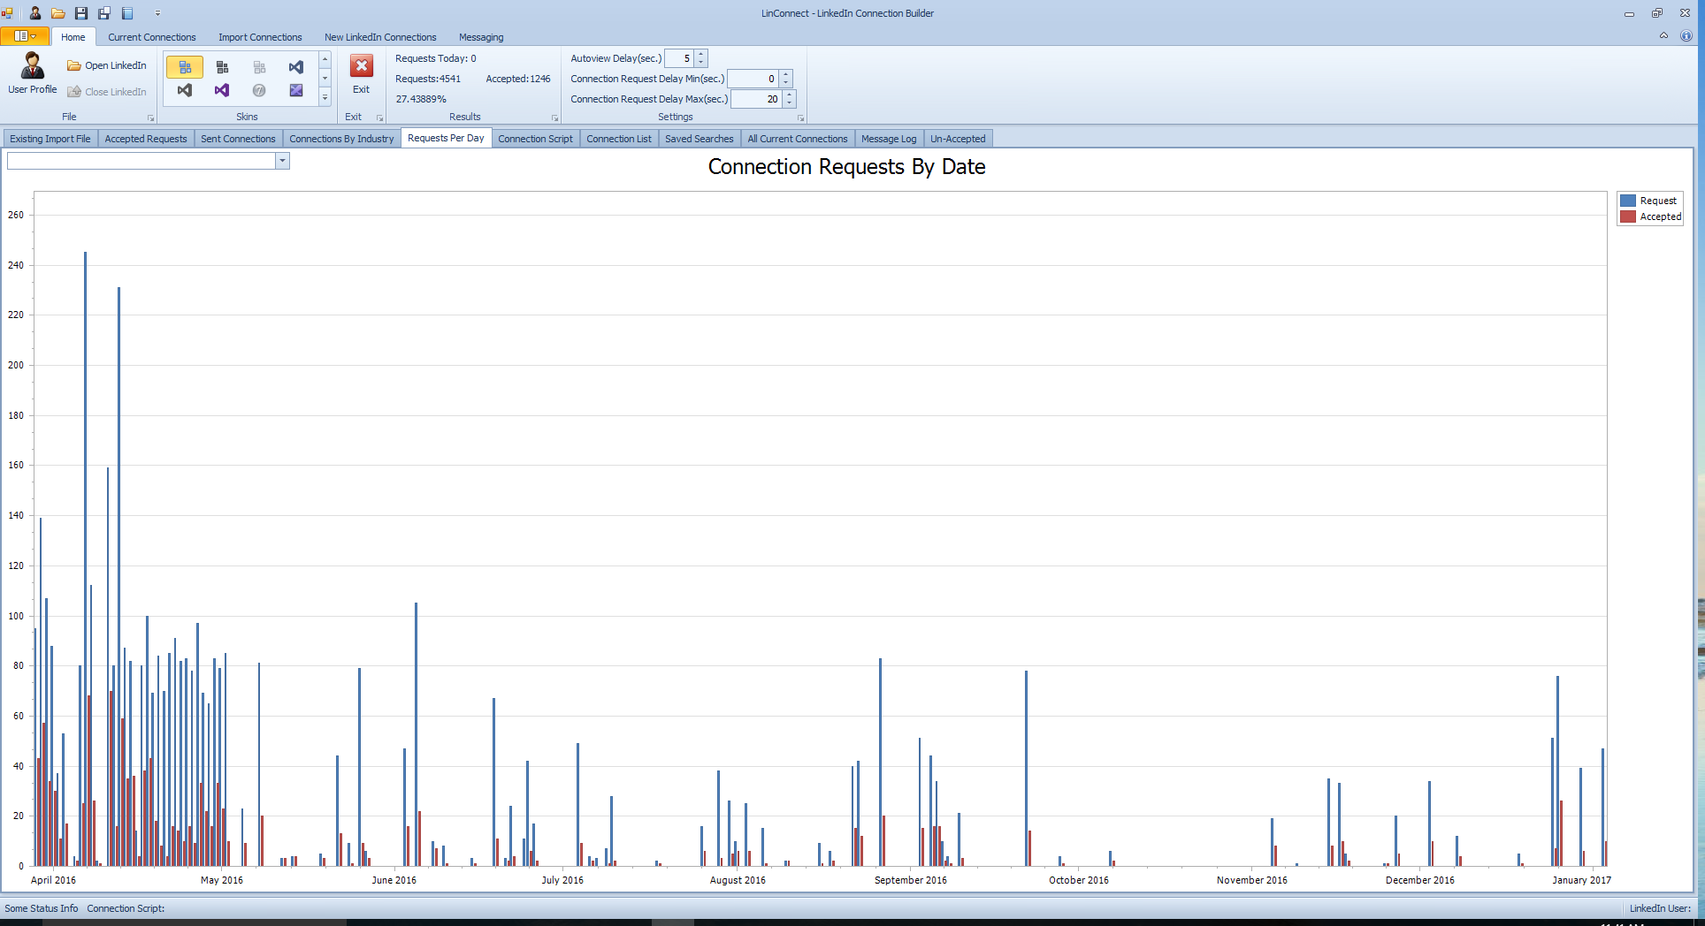Expand the full Skins gallery
The width and height of the screenshot is (1705, 926).
coord(325,98)
